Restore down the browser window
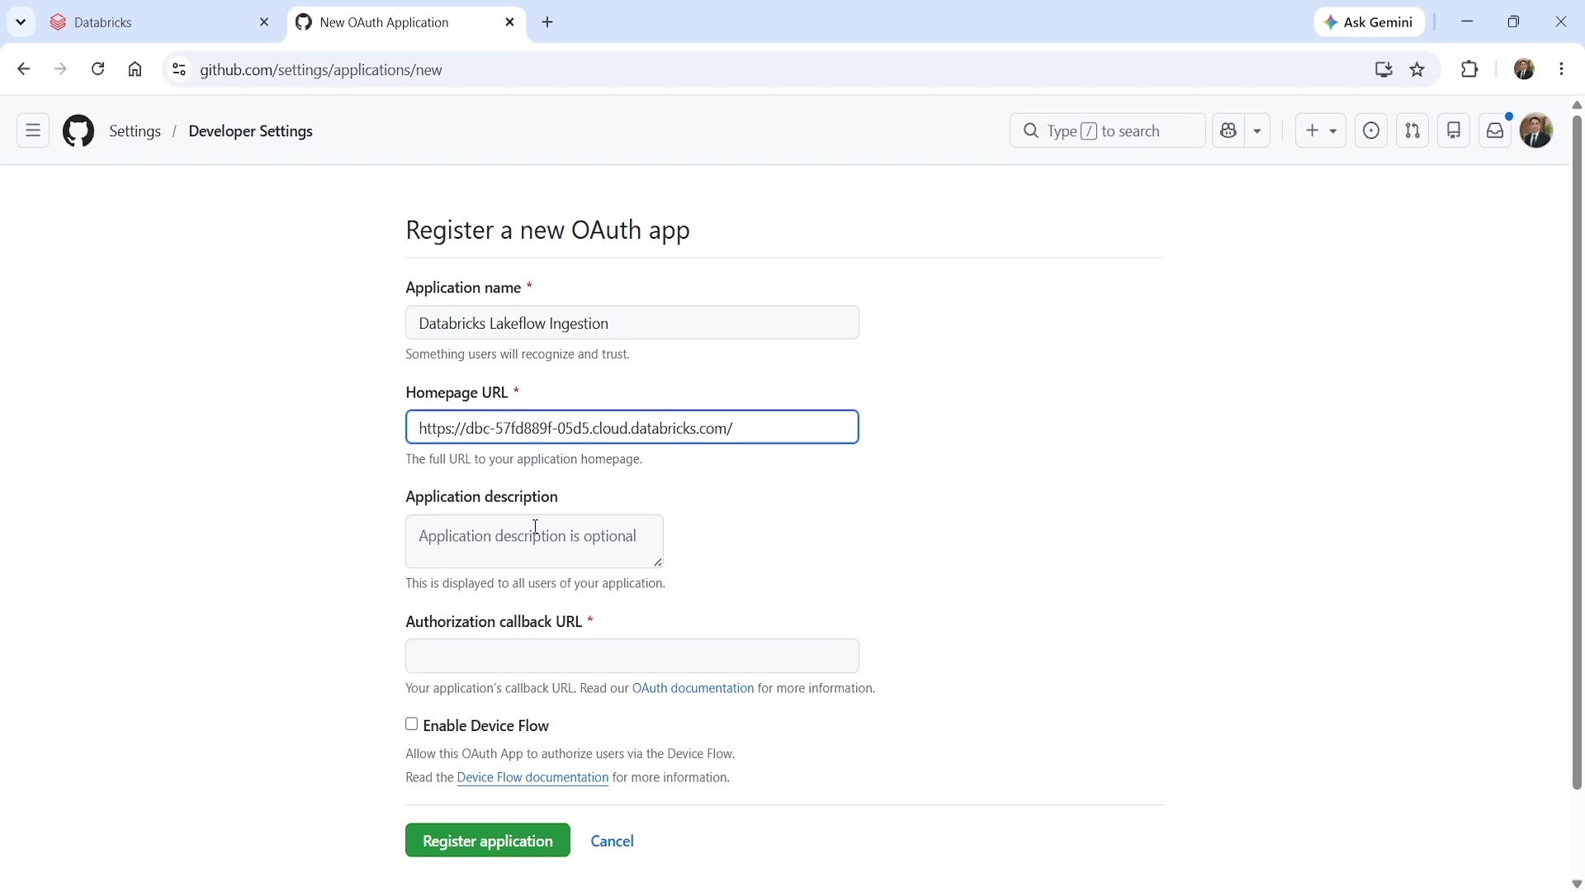Screen dimensions: 1585x892 pyautogui.click(x=1514, y=22)
